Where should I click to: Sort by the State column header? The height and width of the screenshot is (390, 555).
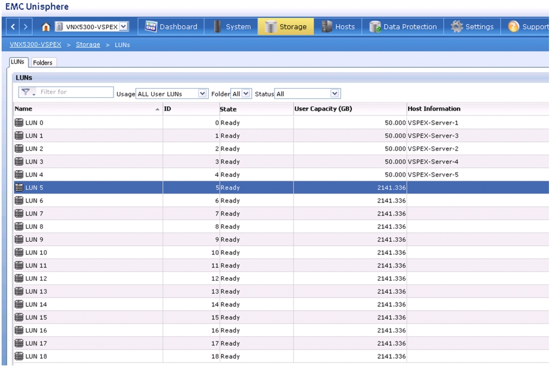(256, 109)
